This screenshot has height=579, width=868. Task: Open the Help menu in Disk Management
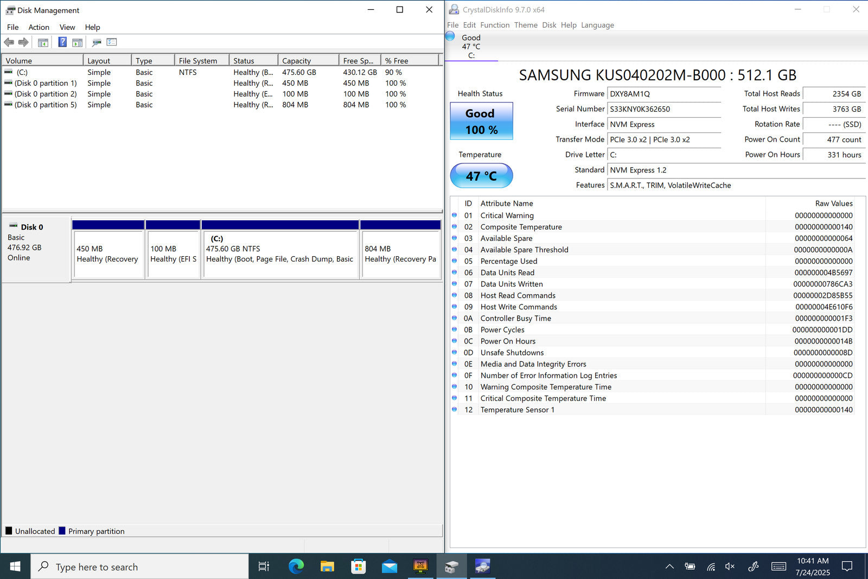[92, 27]
